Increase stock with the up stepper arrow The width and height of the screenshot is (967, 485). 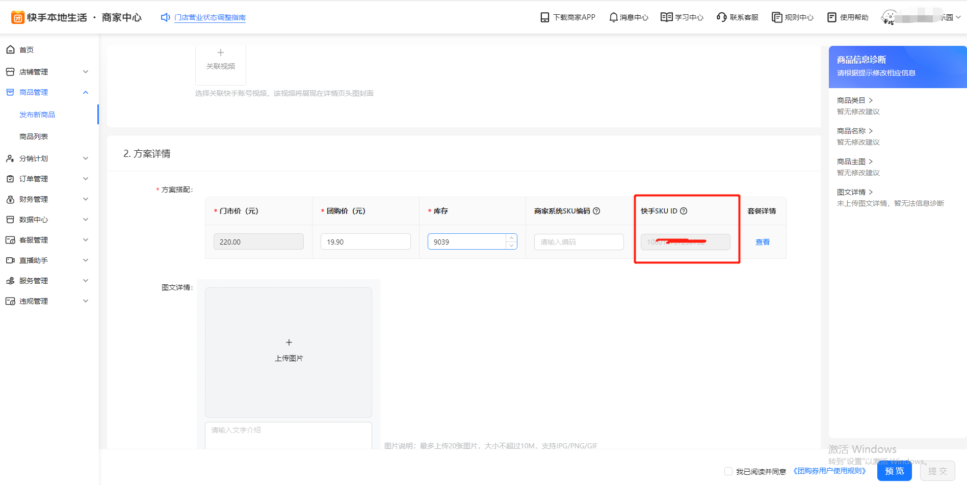(x=511, y=238)
